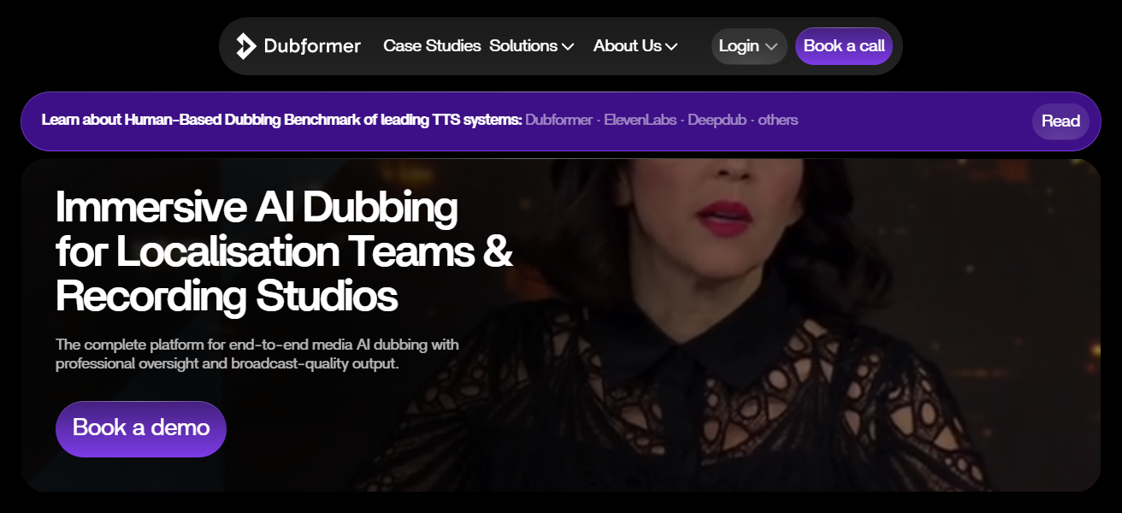The height and width of the screenshot is (513, 1122).
Task: Click the Human-Based Dubbing Benchmark announcement text
Action: pyautogui.click(x=282, y=120)
